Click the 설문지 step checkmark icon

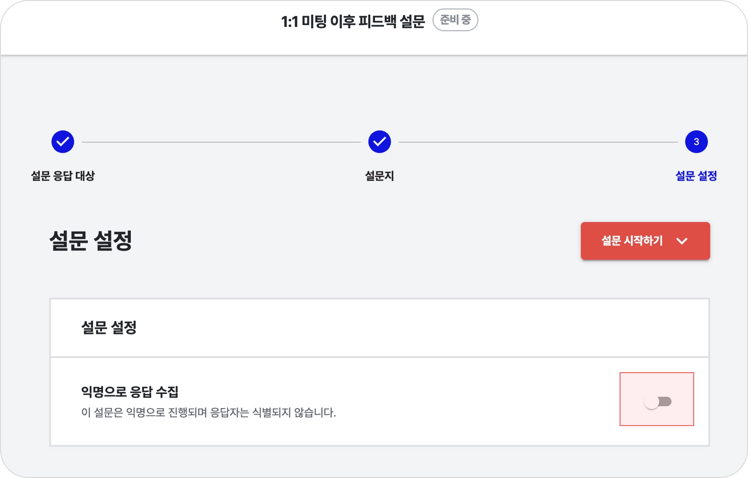(380, 142)
